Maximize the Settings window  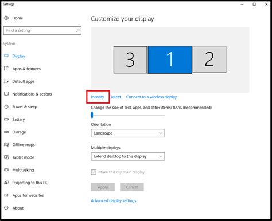pyautogui.click(x=254, y=4)
